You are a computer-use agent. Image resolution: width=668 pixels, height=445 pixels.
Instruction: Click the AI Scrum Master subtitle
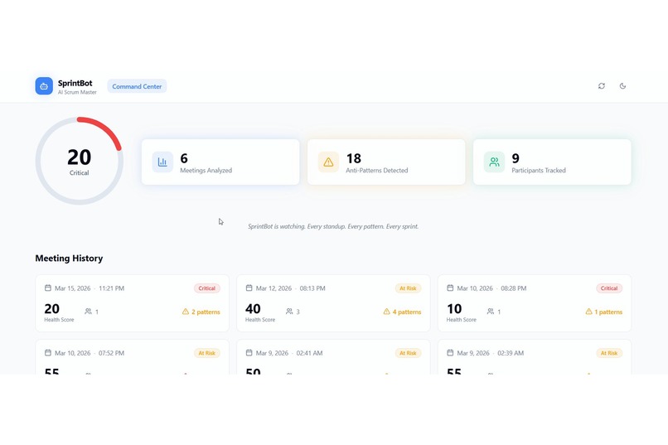click(x=77, y=92)
